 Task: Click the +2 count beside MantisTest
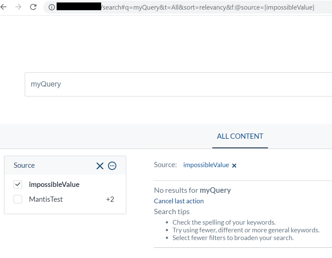pyautogui.click(x=110, y=200)
